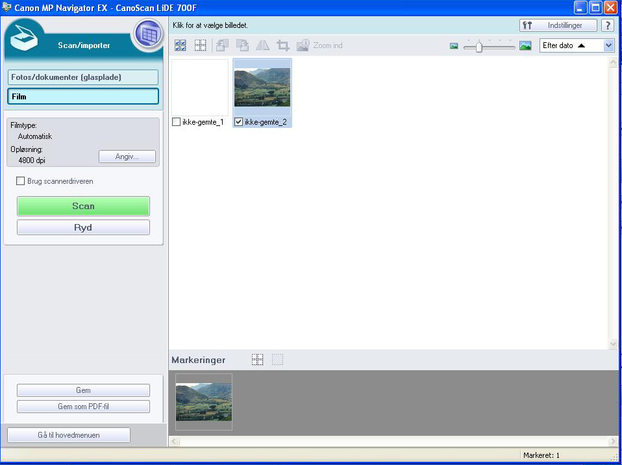Rotate the image left with the toolbar icon
This screenshot has height=465, width=622.
click(x=222, y=45)
